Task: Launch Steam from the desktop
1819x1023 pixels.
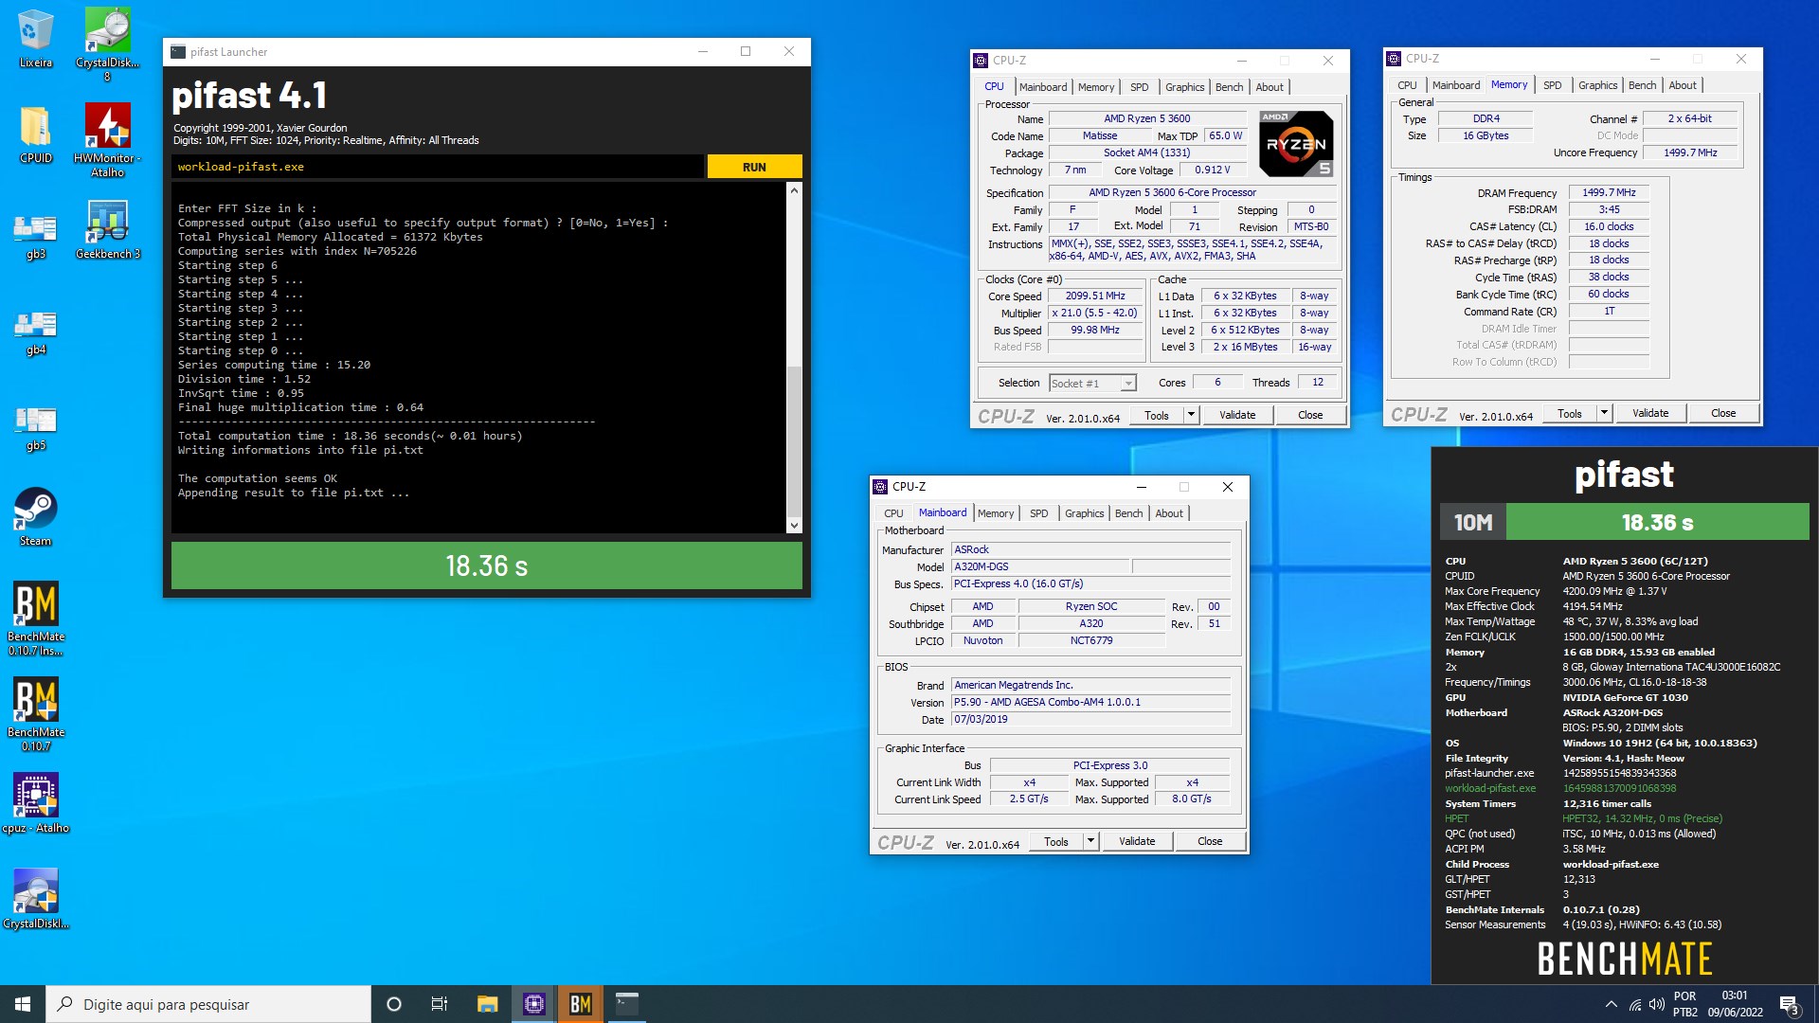Action: [x=36, y=516]
